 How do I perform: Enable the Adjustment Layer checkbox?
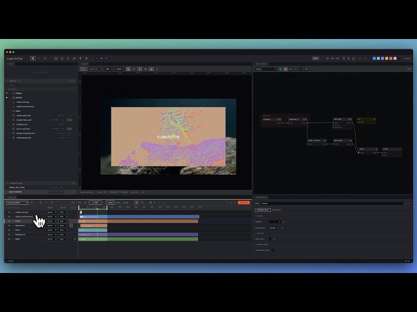(272, 250)
